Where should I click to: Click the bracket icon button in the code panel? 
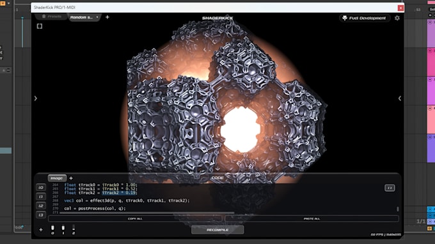tap(390, 188)
